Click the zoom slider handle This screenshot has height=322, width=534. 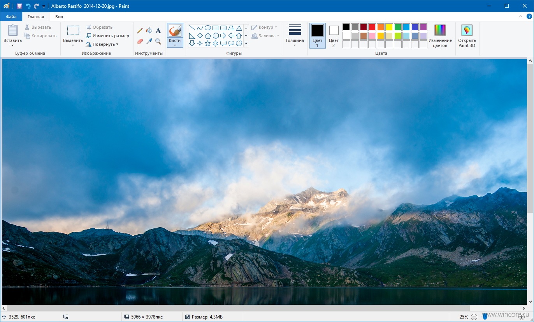click(485, 317)
